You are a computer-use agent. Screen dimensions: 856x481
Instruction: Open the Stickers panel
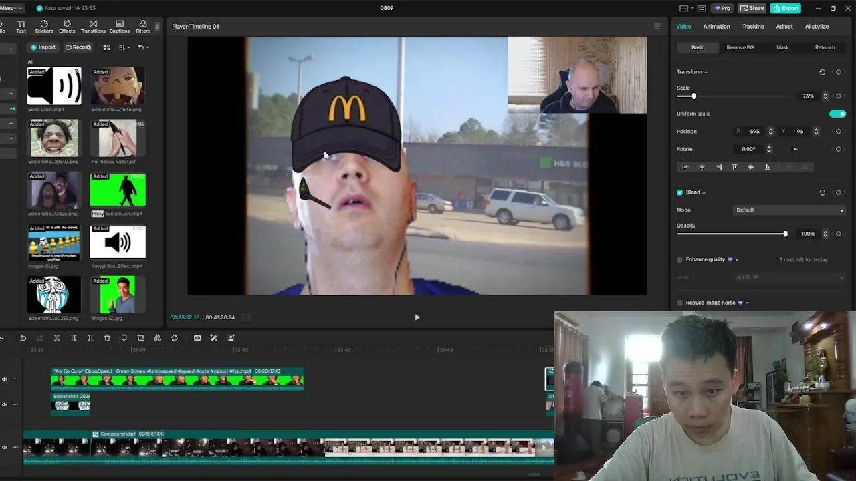(x=44, y=27)
